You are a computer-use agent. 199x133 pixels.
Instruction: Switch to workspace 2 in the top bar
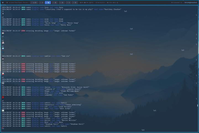click(x=41, y=2)
